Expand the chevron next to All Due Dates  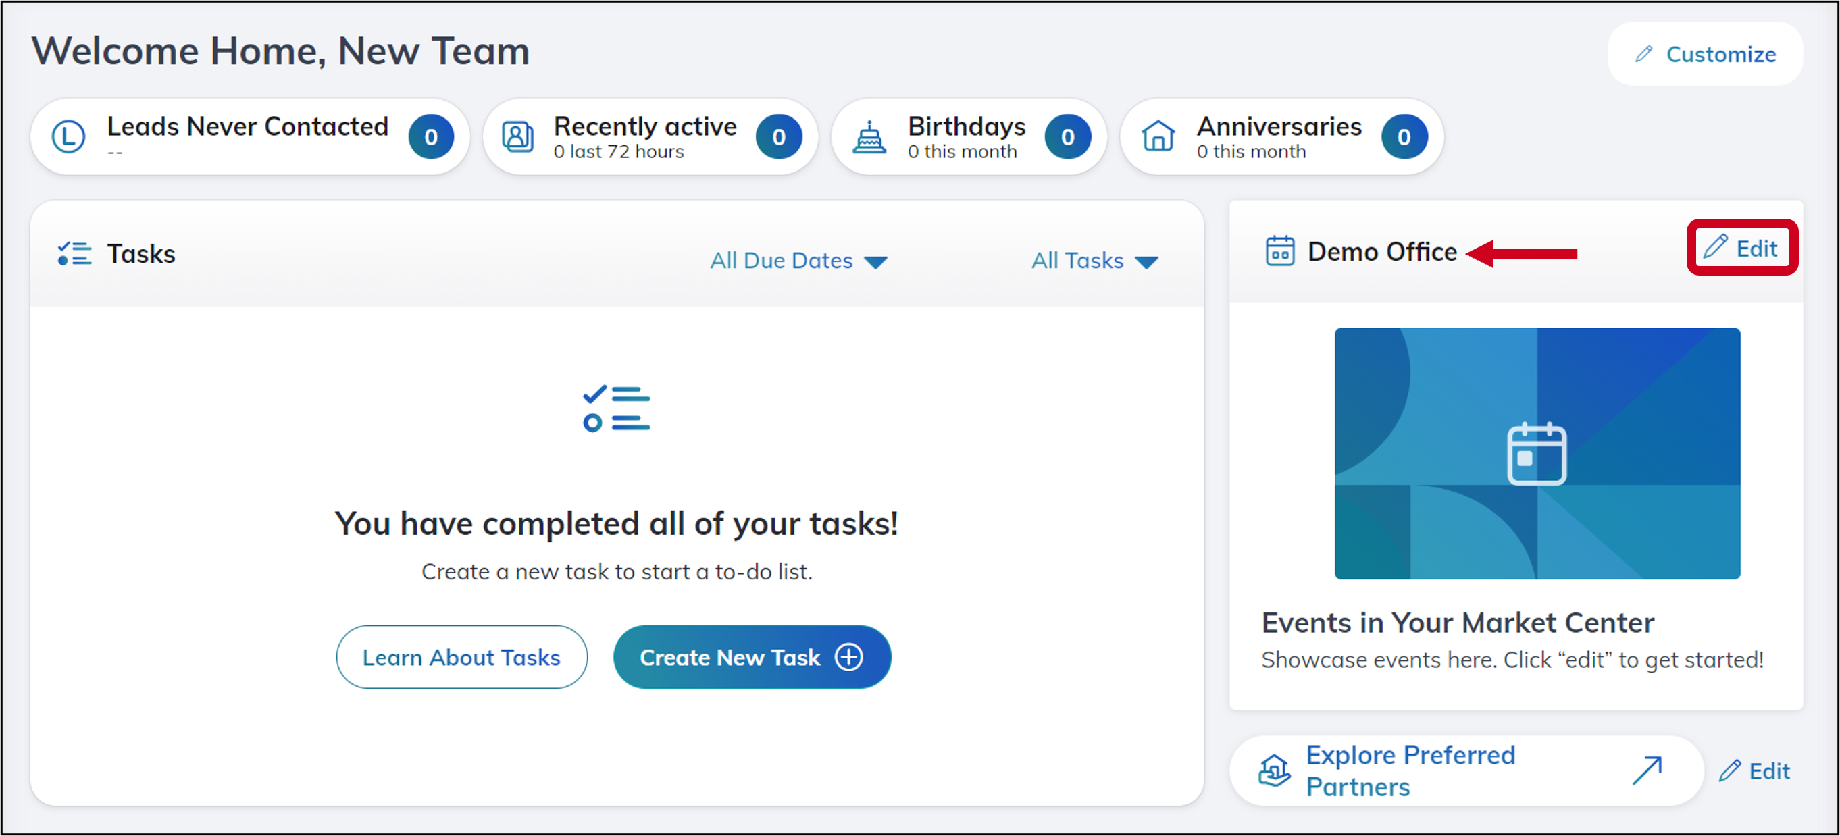[x=877, y=262]
